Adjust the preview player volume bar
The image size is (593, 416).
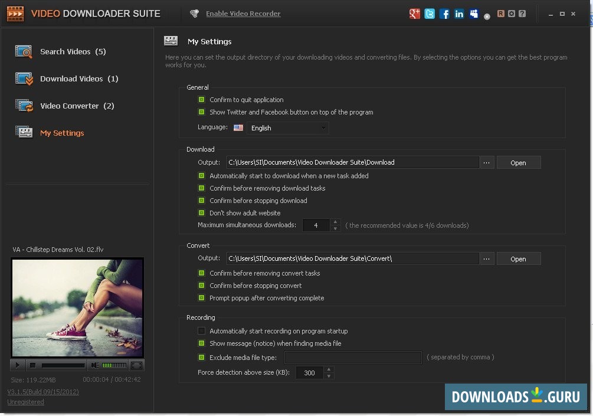pyautogui.click(x=114, y=365)
